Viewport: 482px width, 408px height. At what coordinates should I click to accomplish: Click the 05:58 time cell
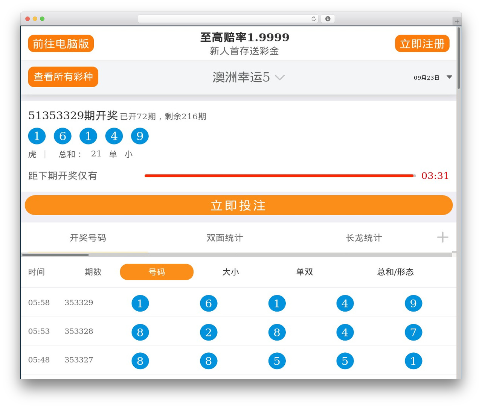39,303
